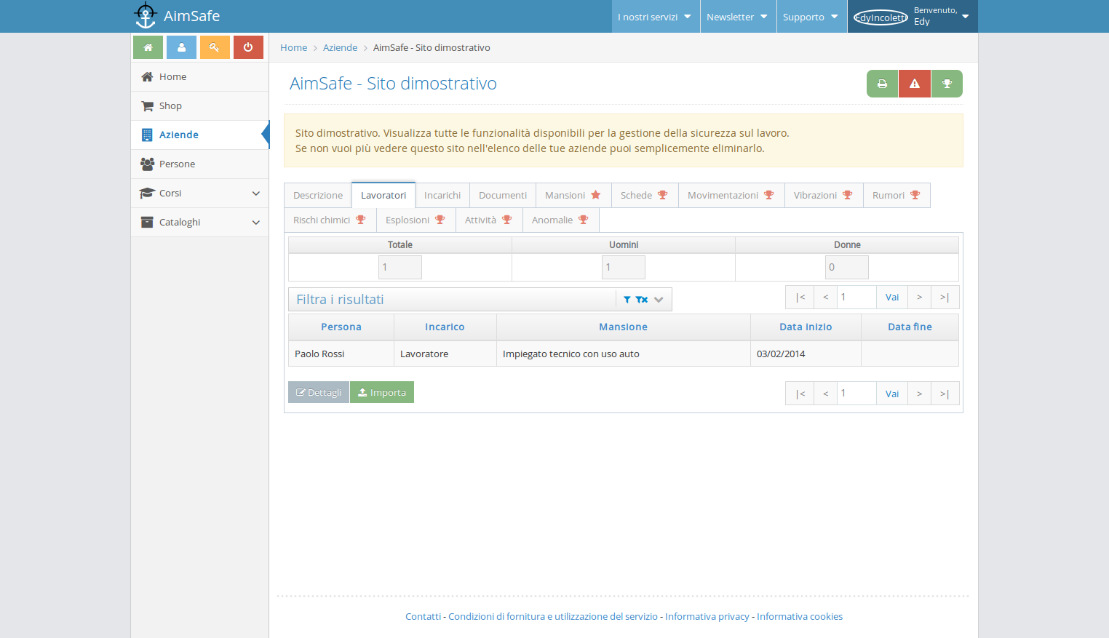Sort table by Data fine column
Image resolution: width=1109 pixels, height=638 pixels.
click(x=910, y=327)
